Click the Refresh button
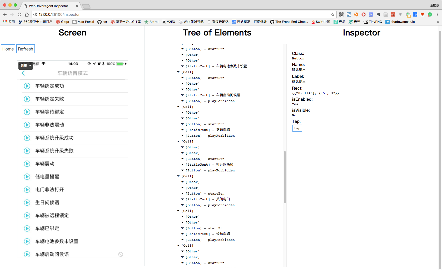442x270 pixels. [x=26, y=49]
